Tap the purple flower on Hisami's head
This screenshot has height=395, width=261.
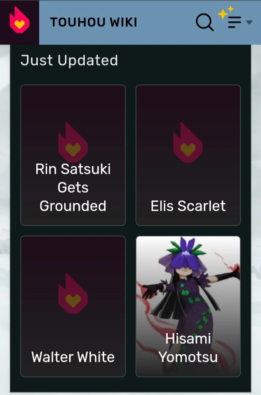(186, 253)
